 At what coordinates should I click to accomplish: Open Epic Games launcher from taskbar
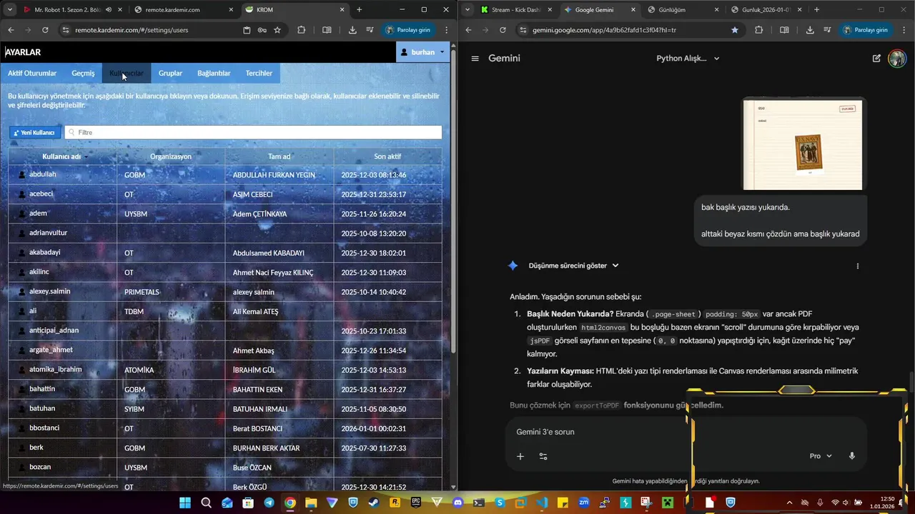415,503
